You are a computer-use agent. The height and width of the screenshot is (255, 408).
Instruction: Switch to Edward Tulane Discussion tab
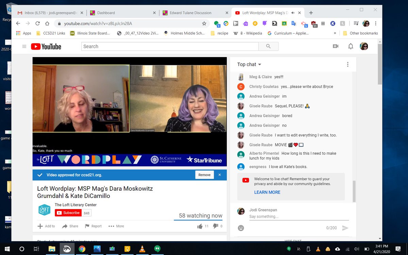point(194,13)
